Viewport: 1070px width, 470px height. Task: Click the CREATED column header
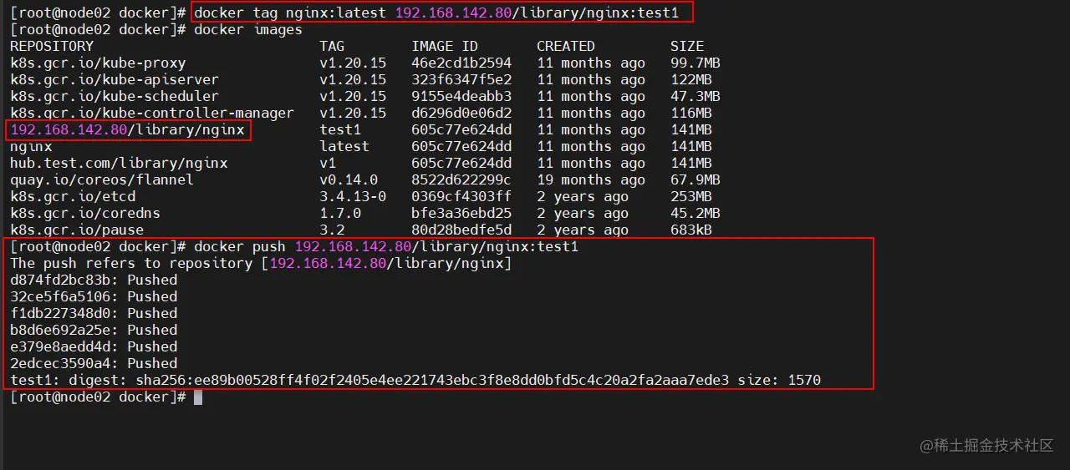(x=566, y=46)
